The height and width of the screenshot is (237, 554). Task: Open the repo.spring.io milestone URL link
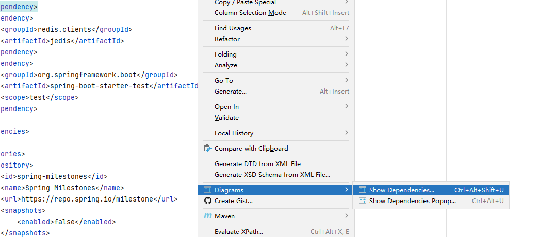(x=87, y=199)
